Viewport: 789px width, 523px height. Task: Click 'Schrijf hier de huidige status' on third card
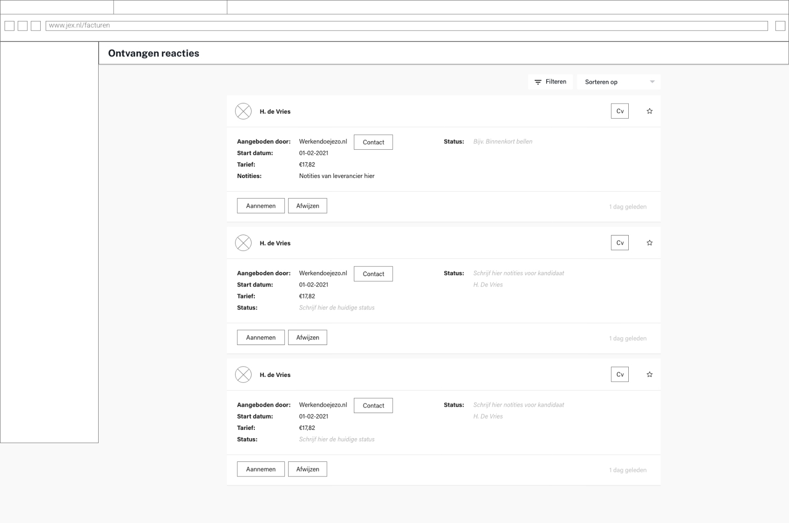(x=337, y=439)
